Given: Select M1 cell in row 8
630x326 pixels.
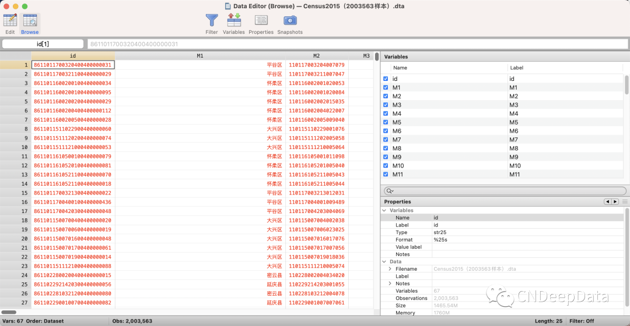Looking at the screenshot, I should pos(200,129).
